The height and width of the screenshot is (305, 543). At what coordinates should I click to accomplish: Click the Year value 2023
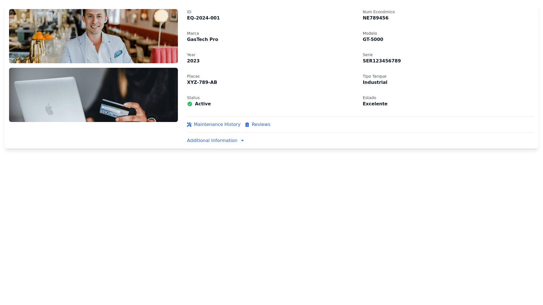[x=193, y=61]
